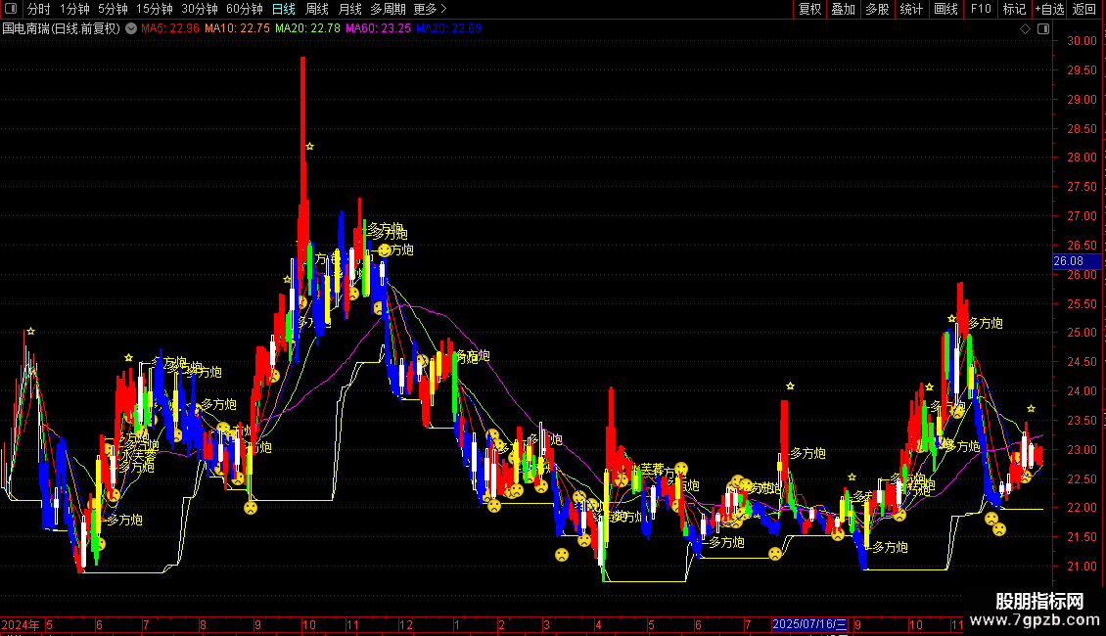Expand the 更多 periods menu
The width and height of the screenshot is (1106, 636).
coord(431,9)
